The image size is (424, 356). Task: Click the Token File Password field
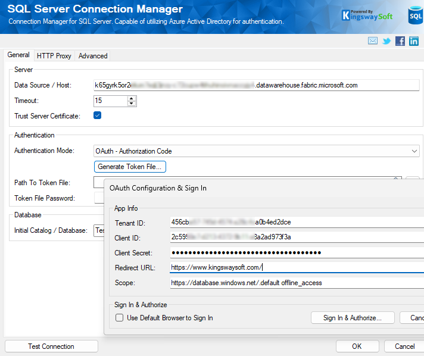click(99, 198)
